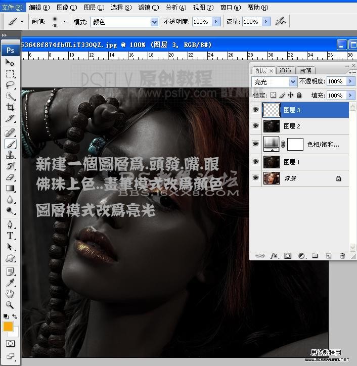Toggle lock image pixels
This screenshot has height=366, width=357.
coord(282,95)
